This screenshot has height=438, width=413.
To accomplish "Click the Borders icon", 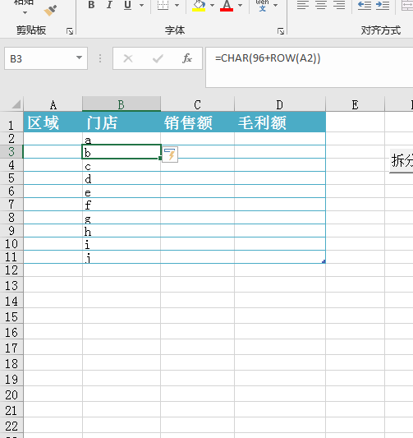I will 163,5.
